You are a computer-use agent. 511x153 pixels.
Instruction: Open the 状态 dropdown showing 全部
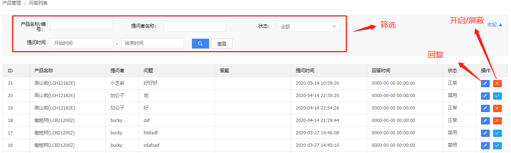tap(308, 27)
